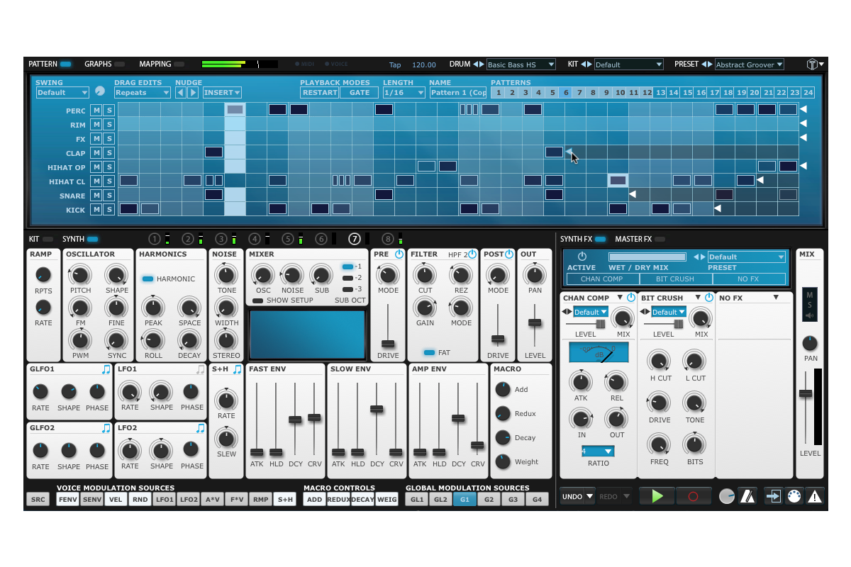Screen dimensions: 851x567
Task: Mute the PERC track
Action: [x=96, y=111]
